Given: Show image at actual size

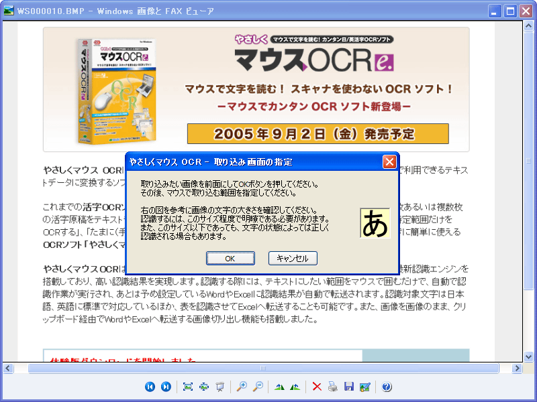Looking at the screenshot, I should click(x=204, y=387).
